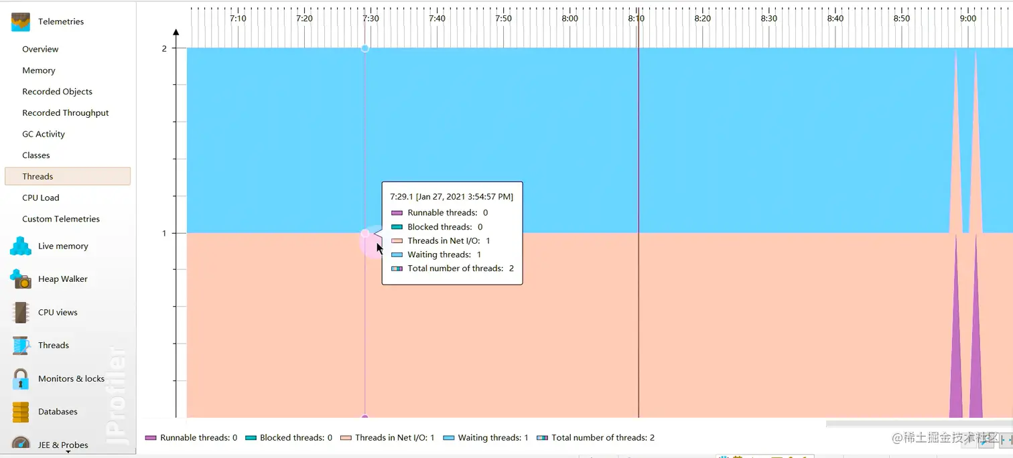Select Memory telemetry
The image size is (1013, 458).
tap(39, 70)
